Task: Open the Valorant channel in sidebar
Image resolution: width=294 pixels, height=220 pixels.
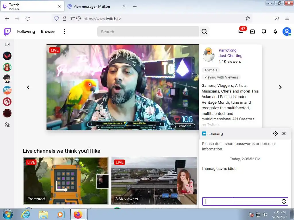Action: point(7,56)
